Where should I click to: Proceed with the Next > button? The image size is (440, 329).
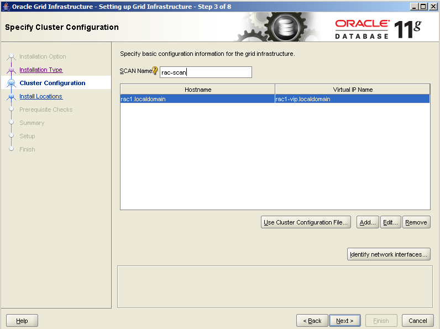[345, 320]
